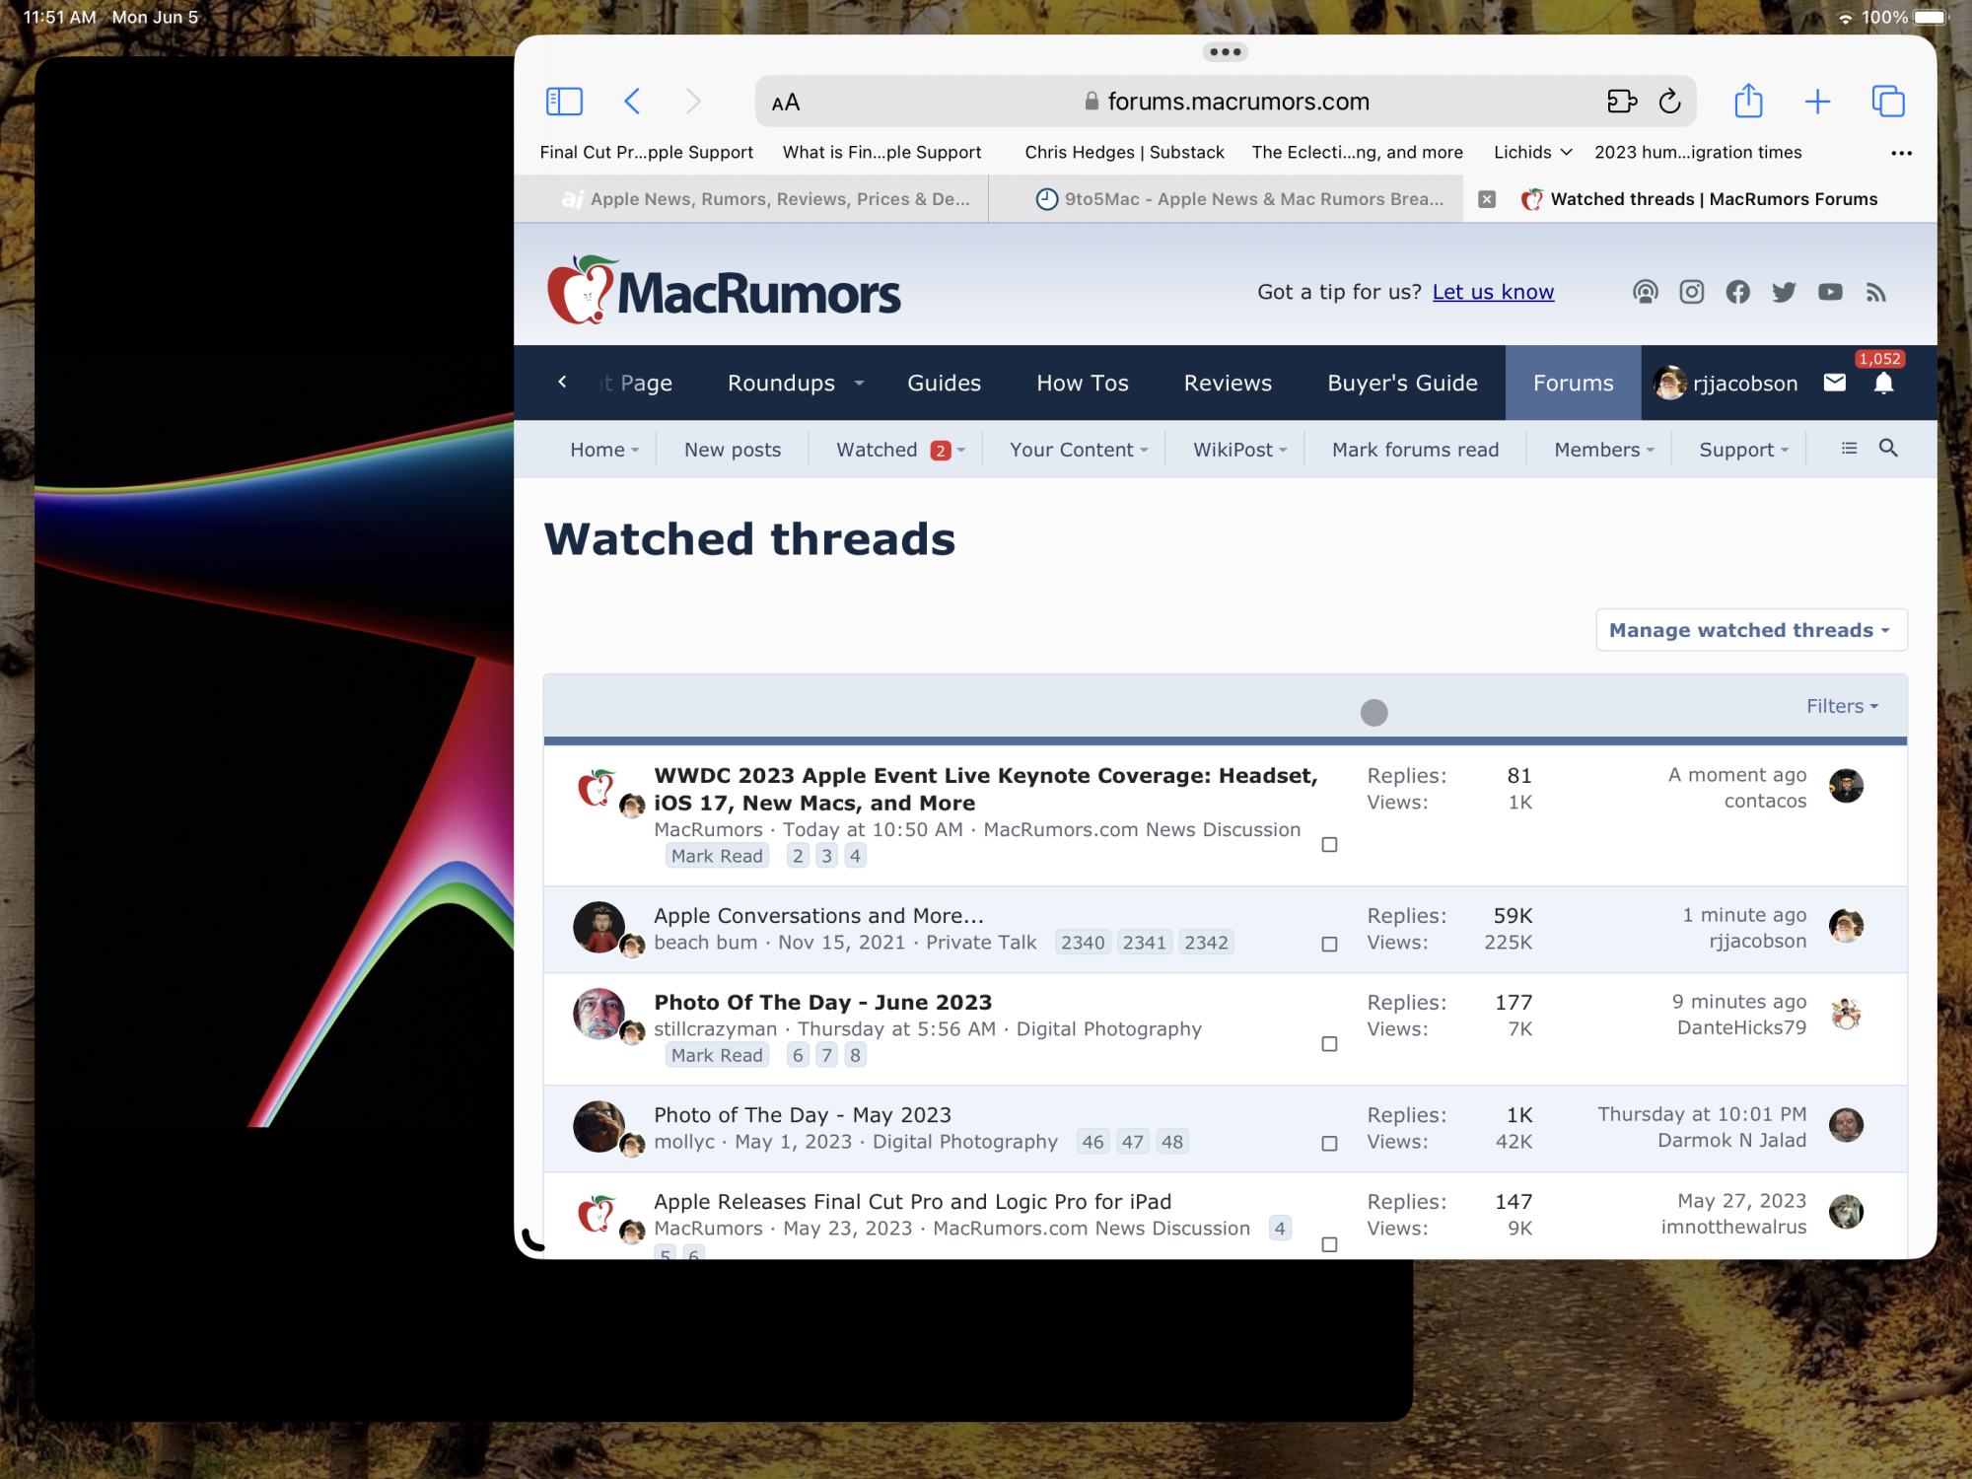
Task: Open Reviews nav item
Action: [1228, 383]
